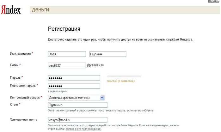Click the Ответ field containing Пупкина
Screen dimensions: 221x132
pyautogui.click(x=77, y=105)
